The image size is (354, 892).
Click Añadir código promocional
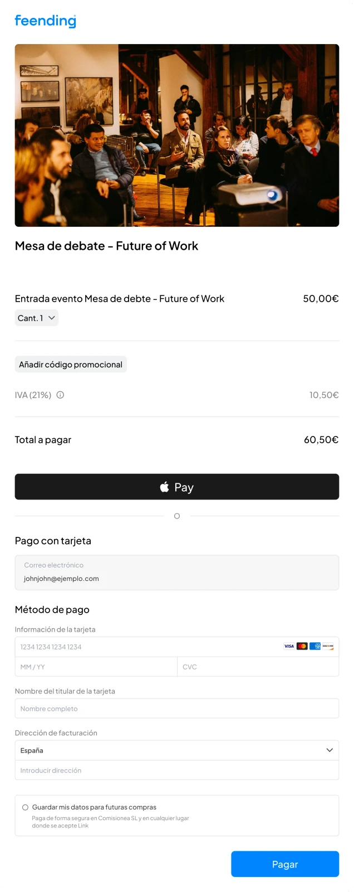coord(71,365)
